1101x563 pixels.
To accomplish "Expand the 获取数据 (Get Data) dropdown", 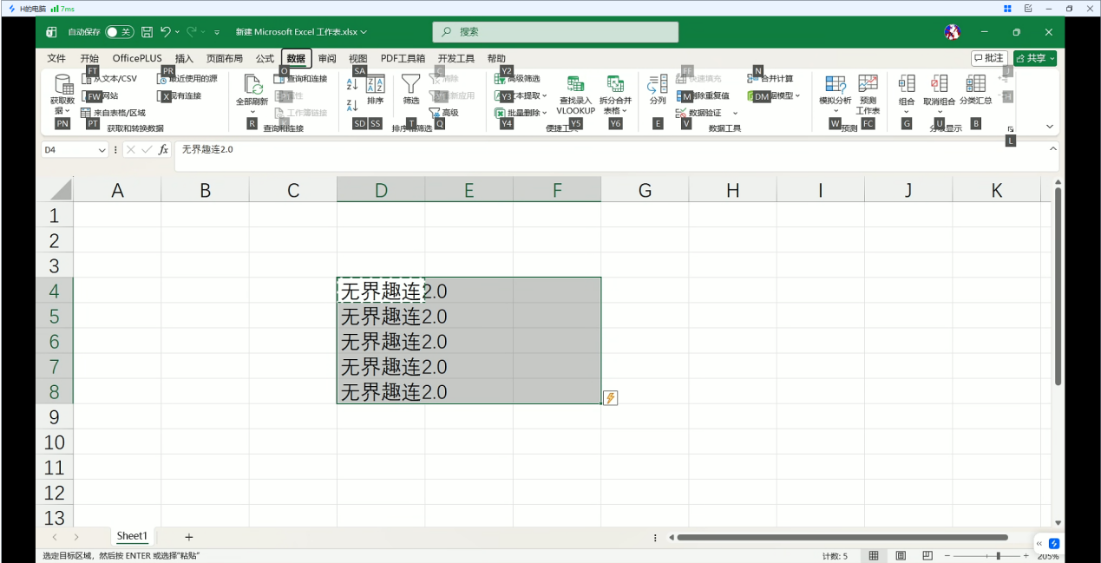I will pyautogui.click(x=62, y=110).
